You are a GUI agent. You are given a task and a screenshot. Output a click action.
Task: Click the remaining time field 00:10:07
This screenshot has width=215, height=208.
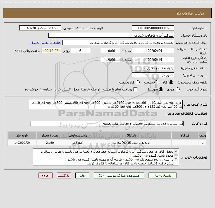tap(51, 51)
